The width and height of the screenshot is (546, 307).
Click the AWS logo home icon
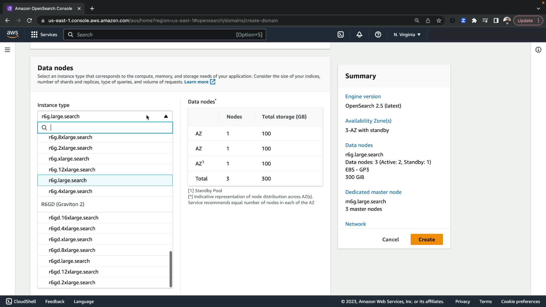13,34
